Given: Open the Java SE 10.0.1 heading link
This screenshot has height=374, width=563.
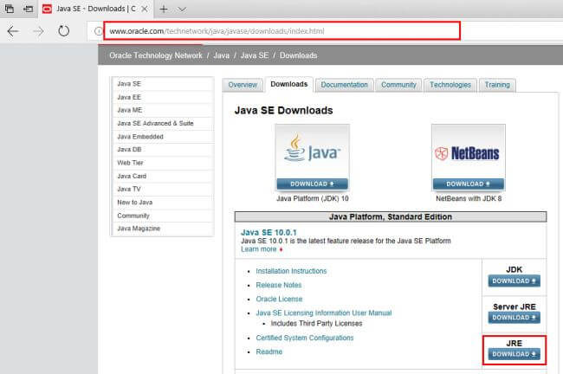Looking at the screenshot, I should pyautogui.click(x=269, y=233).
